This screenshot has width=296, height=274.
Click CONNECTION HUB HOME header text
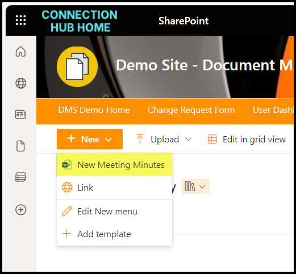click(80, 21)
